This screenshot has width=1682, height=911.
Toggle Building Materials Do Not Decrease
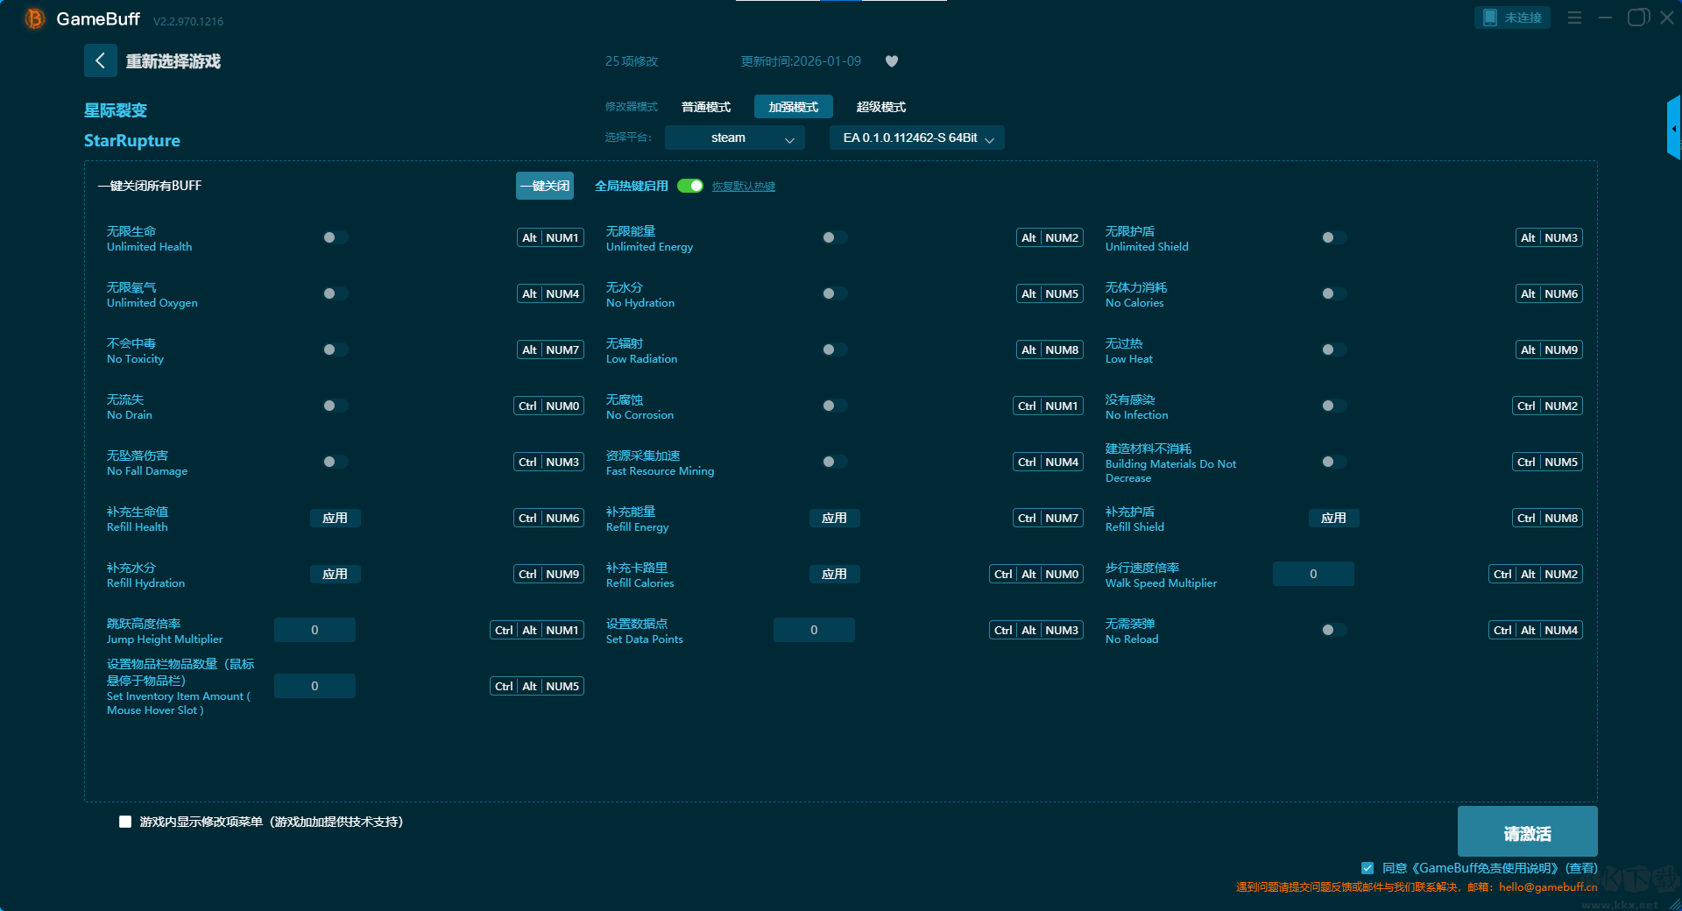1333,462
